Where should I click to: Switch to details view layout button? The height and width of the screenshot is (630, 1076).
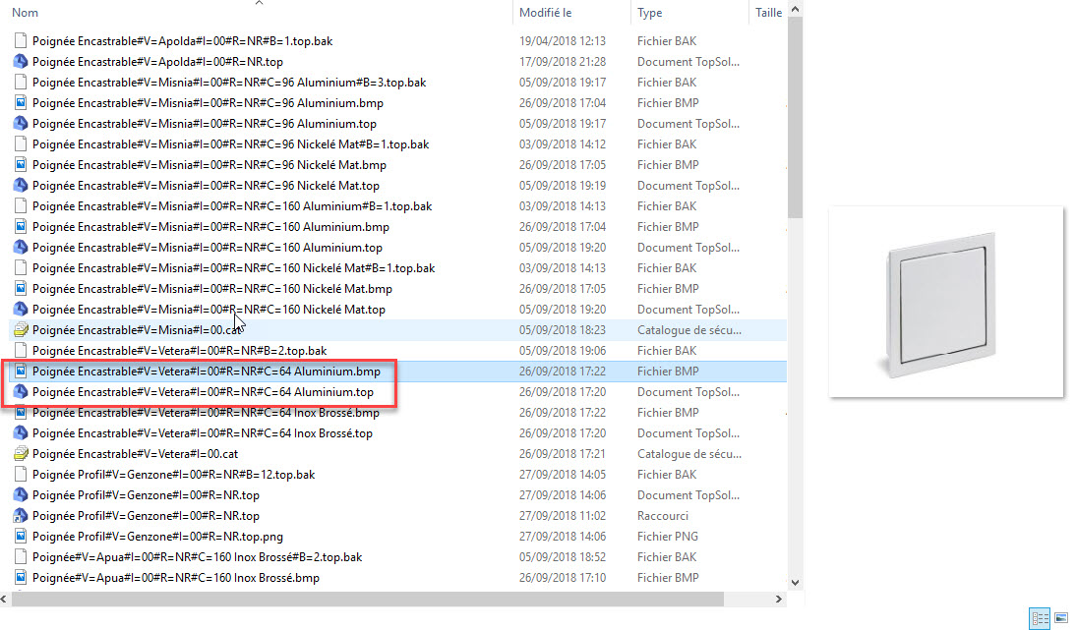click(1040, 617)
